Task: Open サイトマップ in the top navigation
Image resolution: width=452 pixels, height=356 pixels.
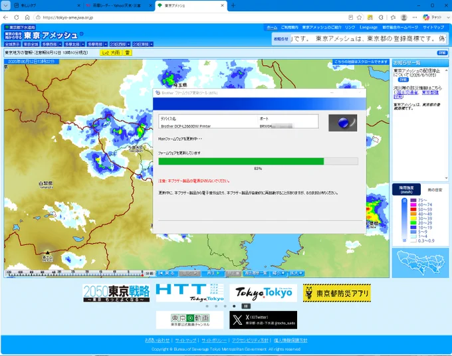Action: point(433,27)
